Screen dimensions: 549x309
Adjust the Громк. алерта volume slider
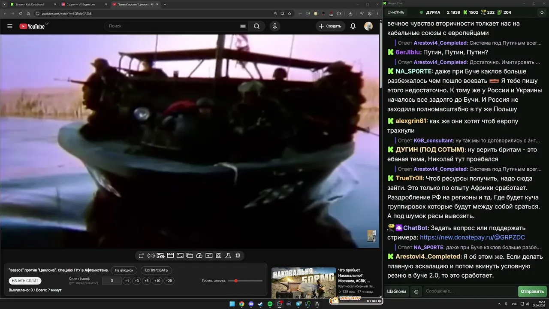(245, 281)
